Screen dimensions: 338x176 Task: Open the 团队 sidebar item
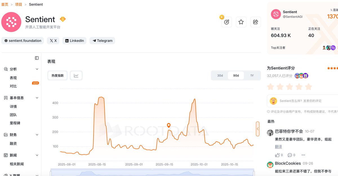click(13, 115)
